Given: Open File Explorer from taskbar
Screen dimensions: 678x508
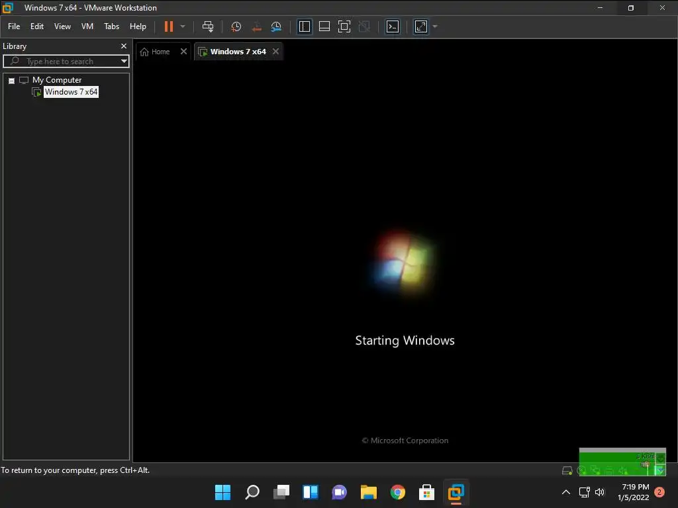Looking at the screenshot, I should [368, 492].
